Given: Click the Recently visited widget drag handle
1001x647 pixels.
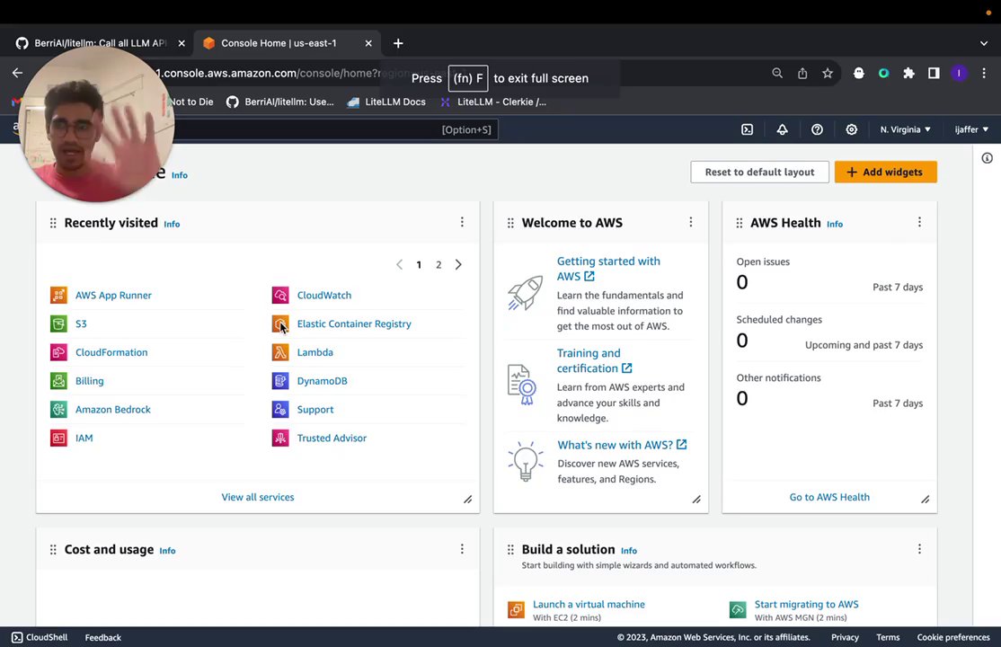Looking at the screenshot, I should click(x=53, y=223).
